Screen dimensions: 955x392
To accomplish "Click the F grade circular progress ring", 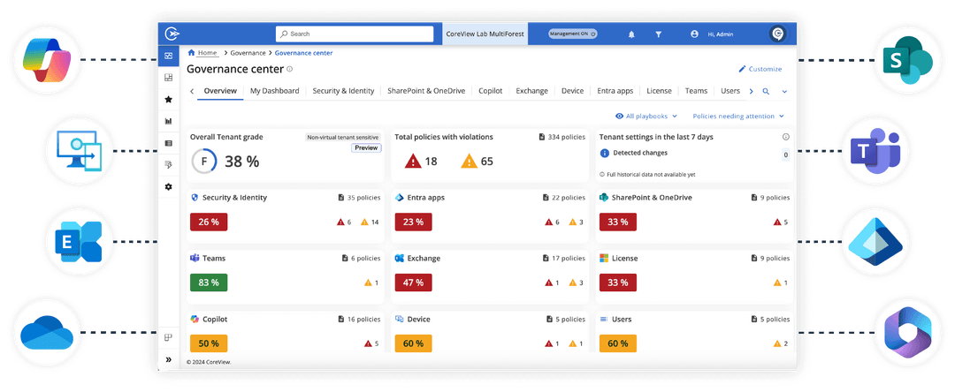I will (204, 162).
